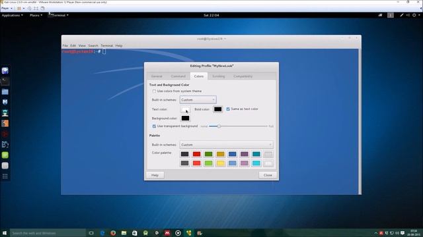Open the Terminal menu in the terminal menubar

(x=107, y=45)
